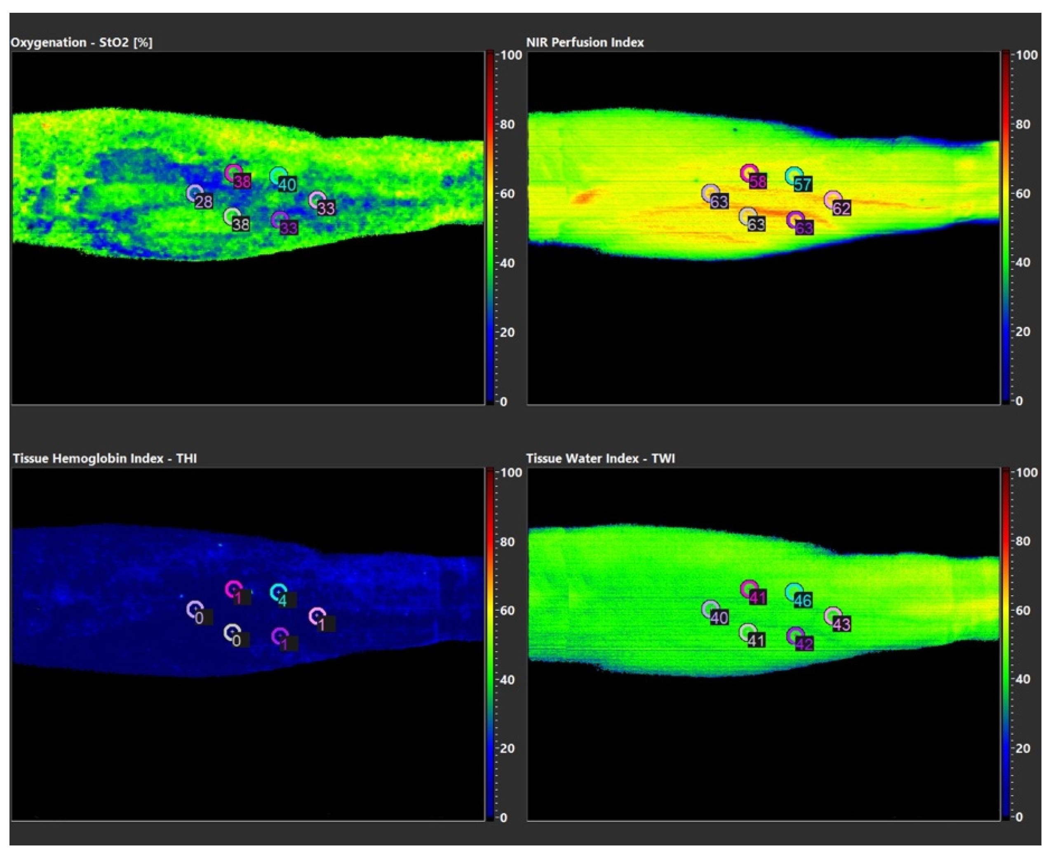Image resolution: width=1053 pixels, height=857 pixels.
Task: Click the TWI color scale bar near 20
Action: tap(1005, 748)
